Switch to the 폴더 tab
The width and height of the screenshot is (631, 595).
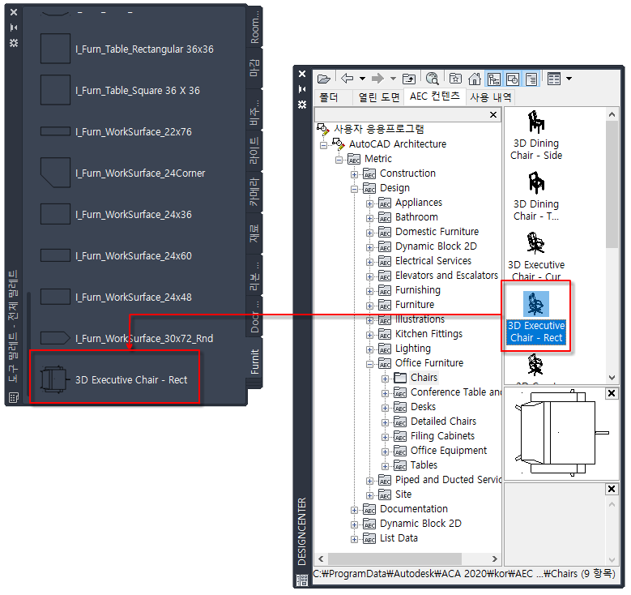(328, 97)
